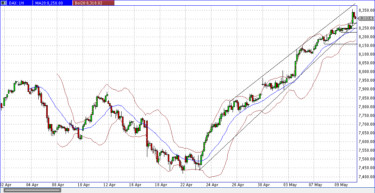The width and height of the screenshot is (375, 193).
Task: Click the 7,700.00 price axis label
Action: coord(366,124)
